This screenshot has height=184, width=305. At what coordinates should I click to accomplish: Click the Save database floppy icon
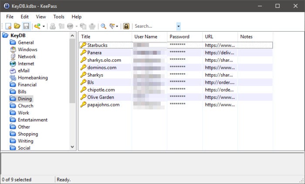point(26,26)
